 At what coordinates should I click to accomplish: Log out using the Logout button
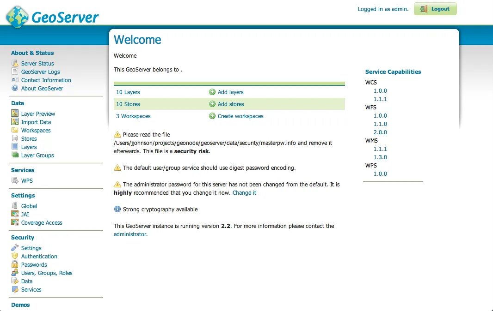435,9
